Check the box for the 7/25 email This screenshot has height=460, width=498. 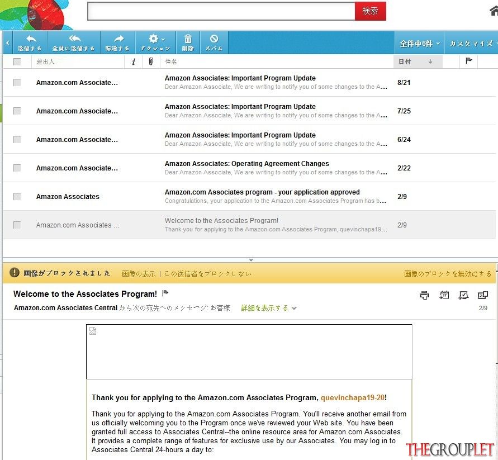17,111
